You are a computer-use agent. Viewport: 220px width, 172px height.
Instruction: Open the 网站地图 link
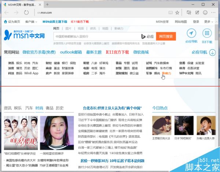pos(181,22)
